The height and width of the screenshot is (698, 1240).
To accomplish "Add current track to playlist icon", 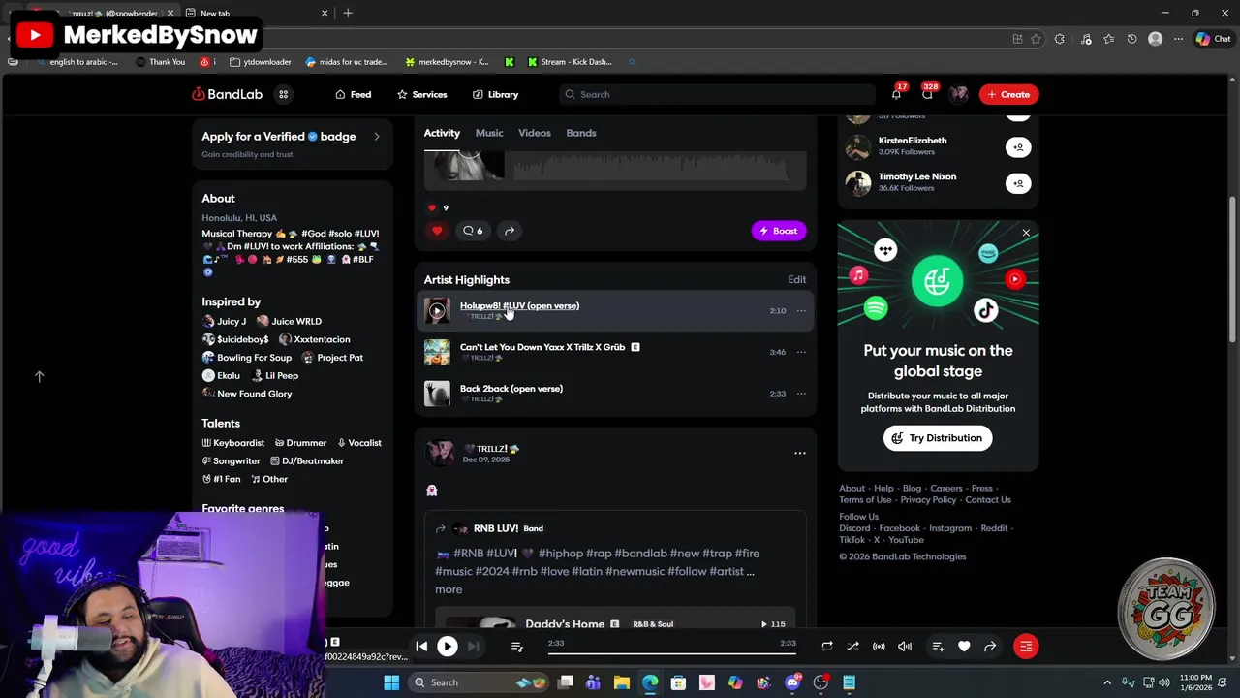I will click(938, 647).
